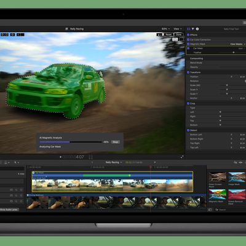Select the Image Mask effect thumbnail
Image resolution: width=246 pixels, height=246 pixels.
237,177
